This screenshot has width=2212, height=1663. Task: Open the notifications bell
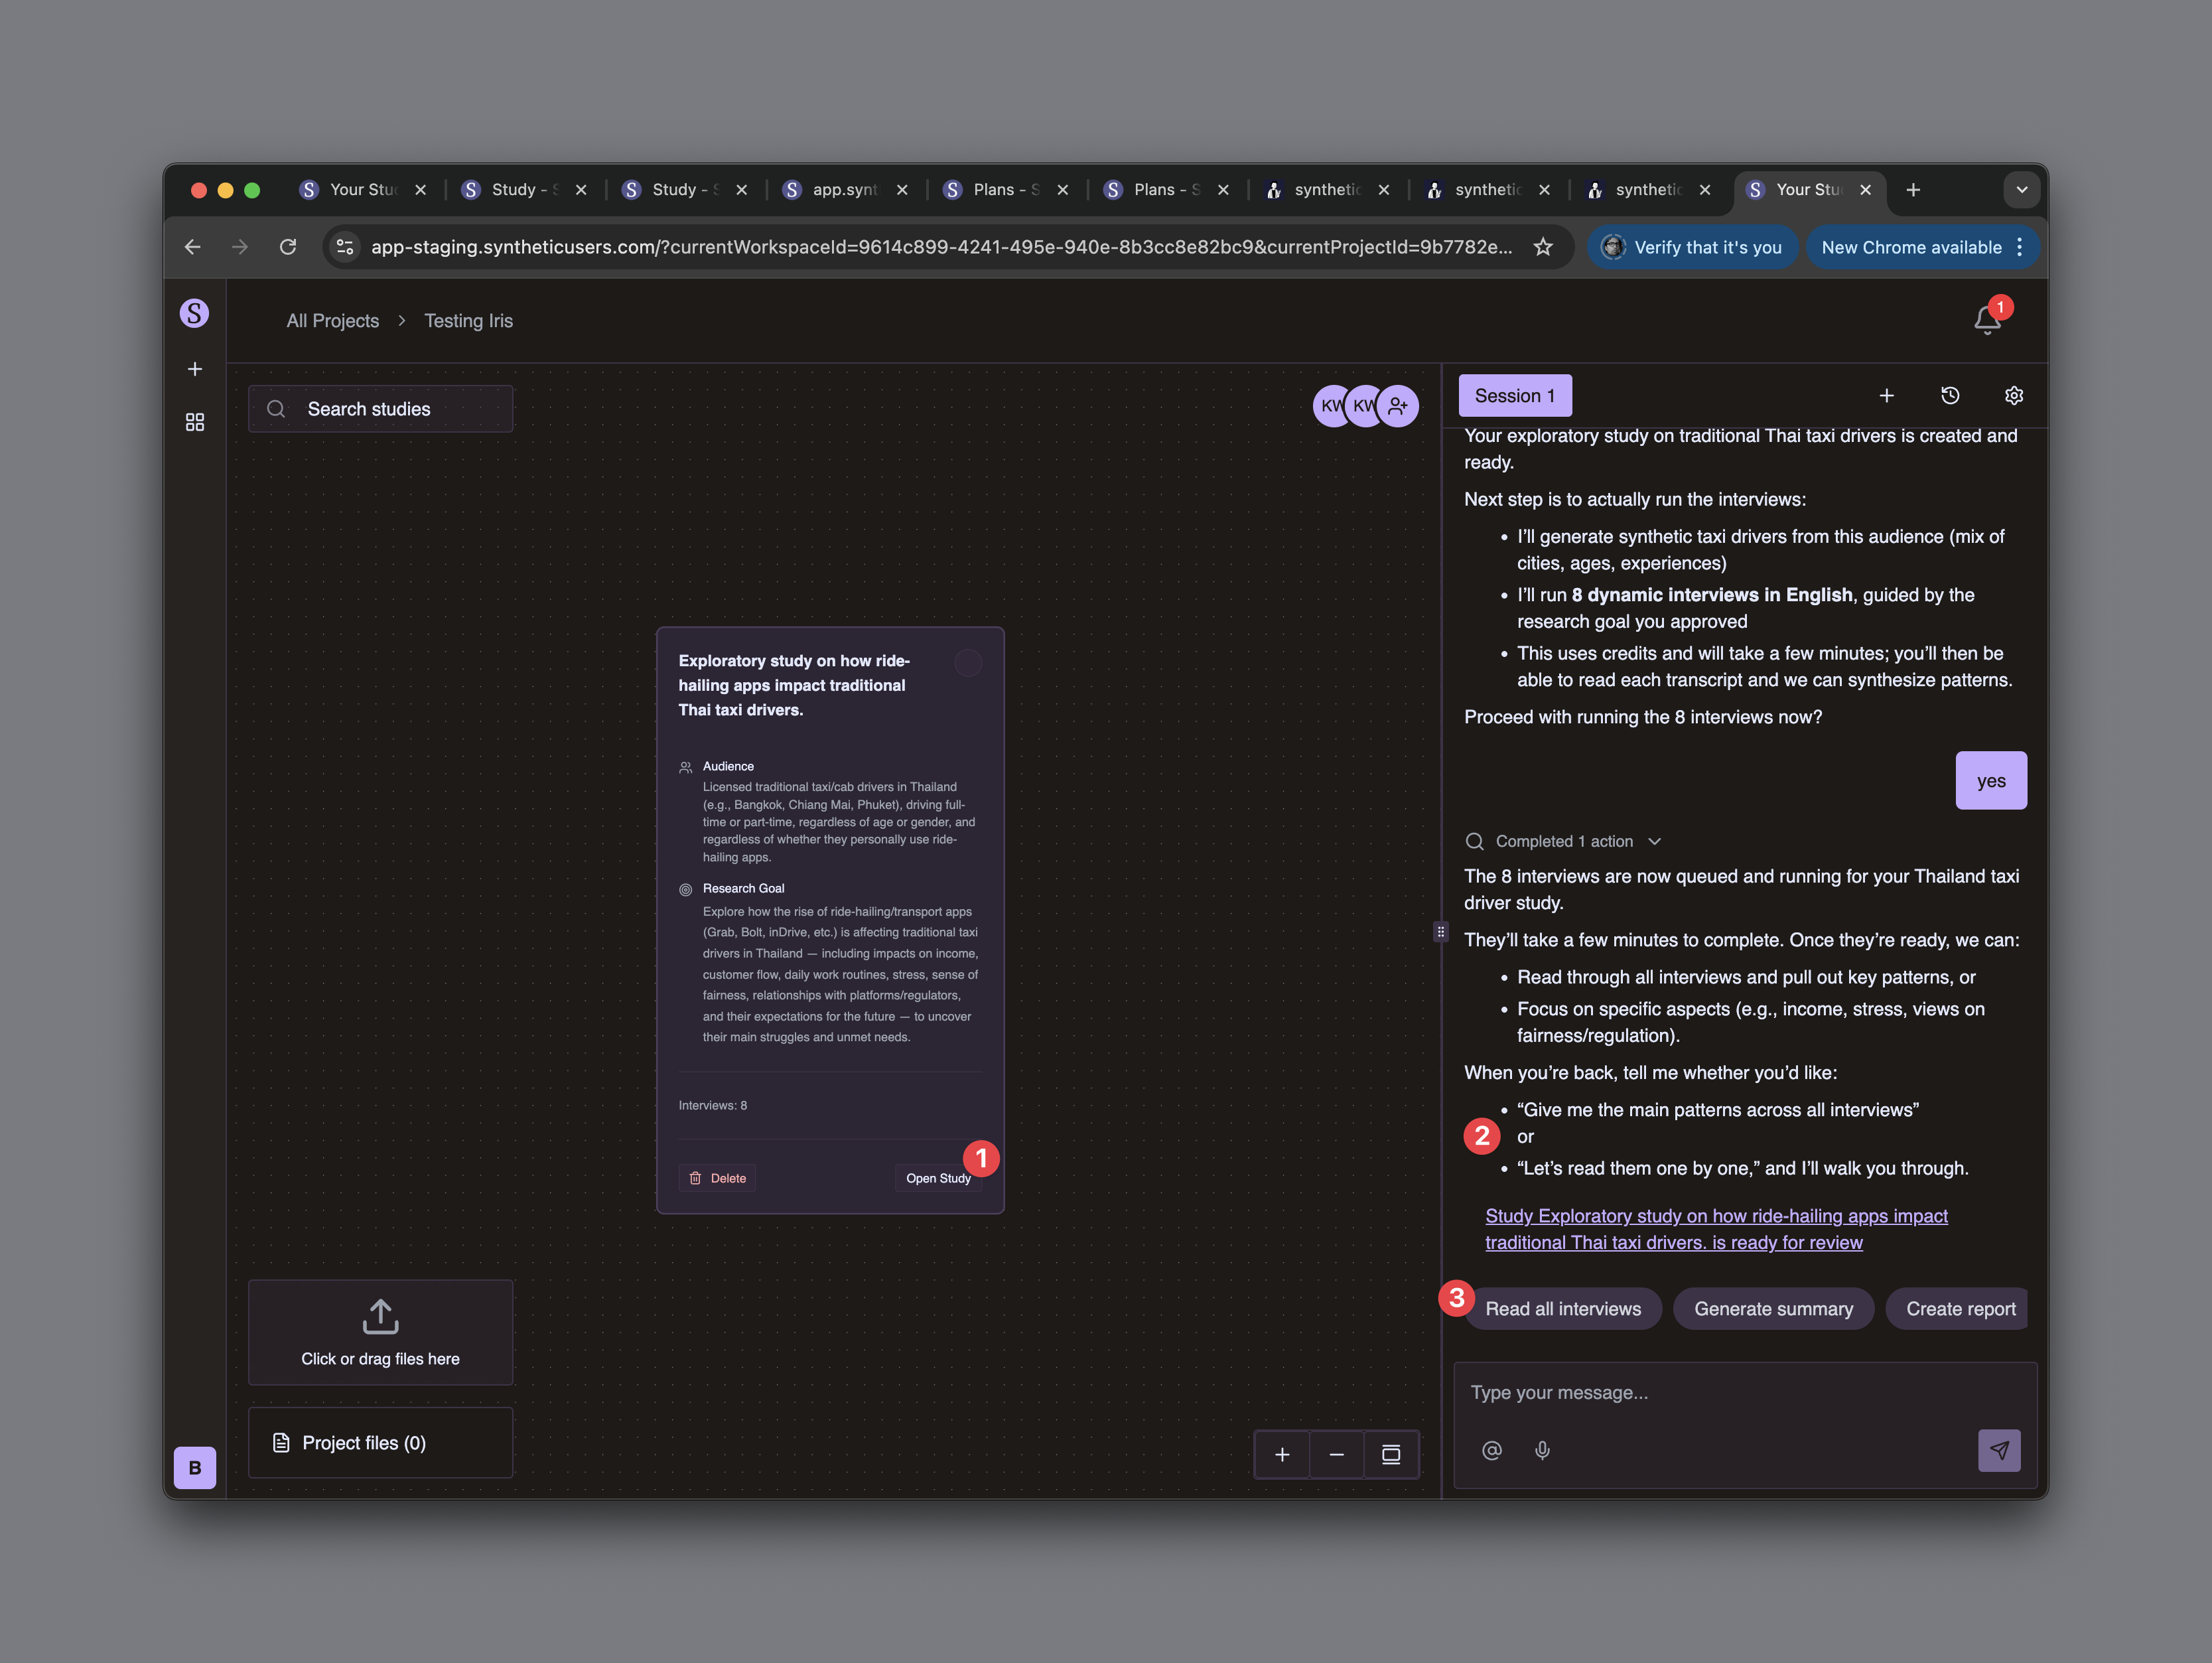(1986, 320)
